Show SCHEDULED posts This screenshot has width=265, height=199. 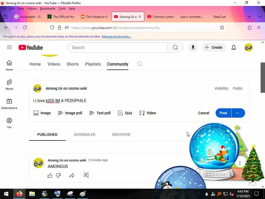85,134
